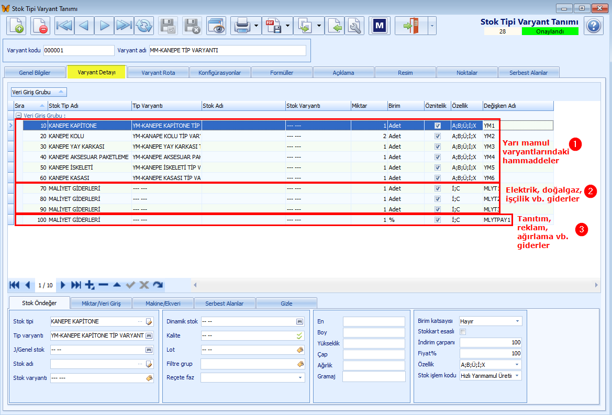Image resolution: width=612 pixels, height=415 pixels.
Task: Open help with the question mark icon
Action: 593,26
